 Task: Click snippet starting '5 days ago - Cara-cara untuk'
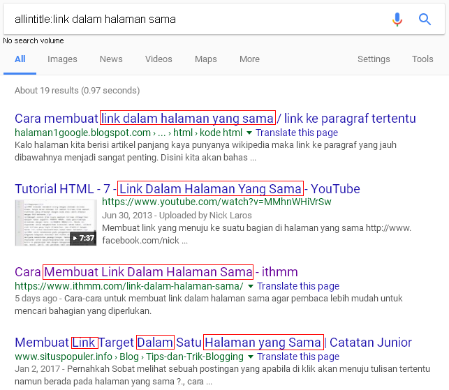pos(209,304)
